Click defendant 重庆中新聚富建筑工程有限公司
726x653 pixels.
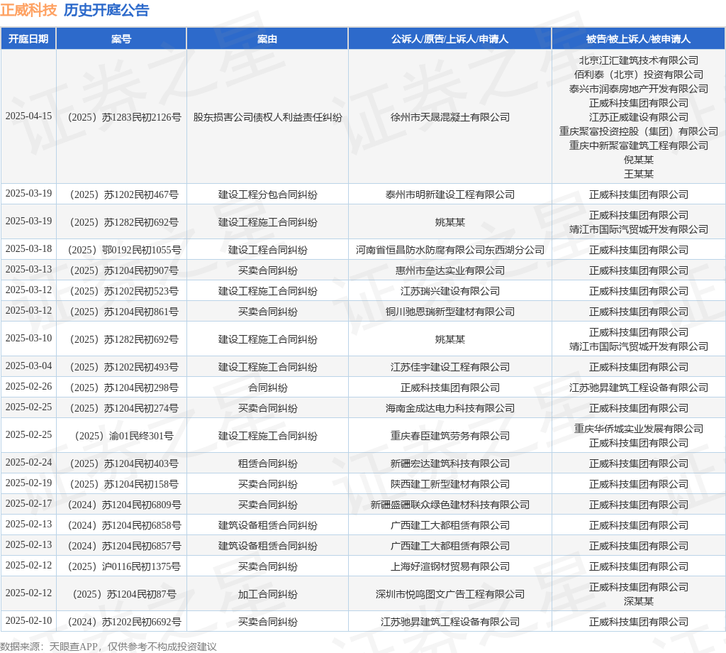(639, 146)
